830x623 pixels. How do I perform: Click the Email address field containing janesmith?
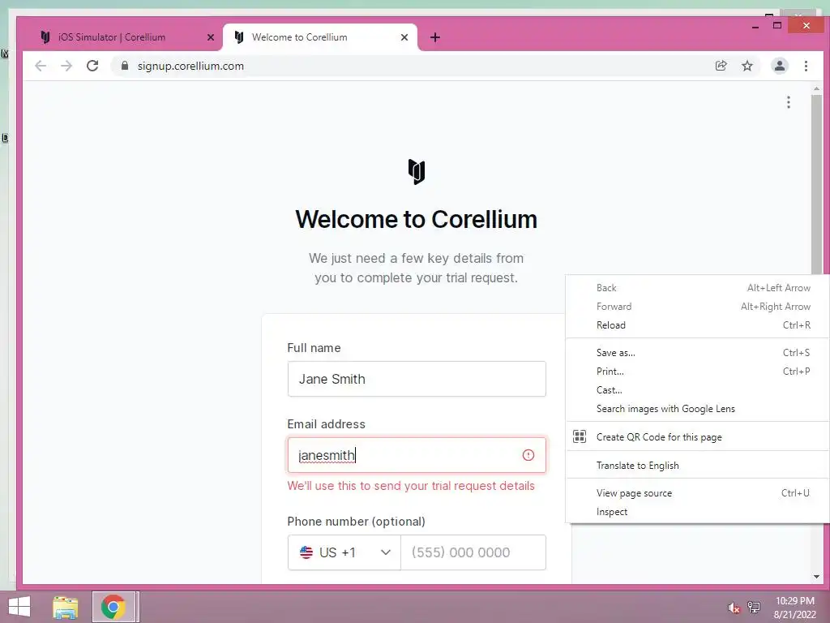[417, 455]
